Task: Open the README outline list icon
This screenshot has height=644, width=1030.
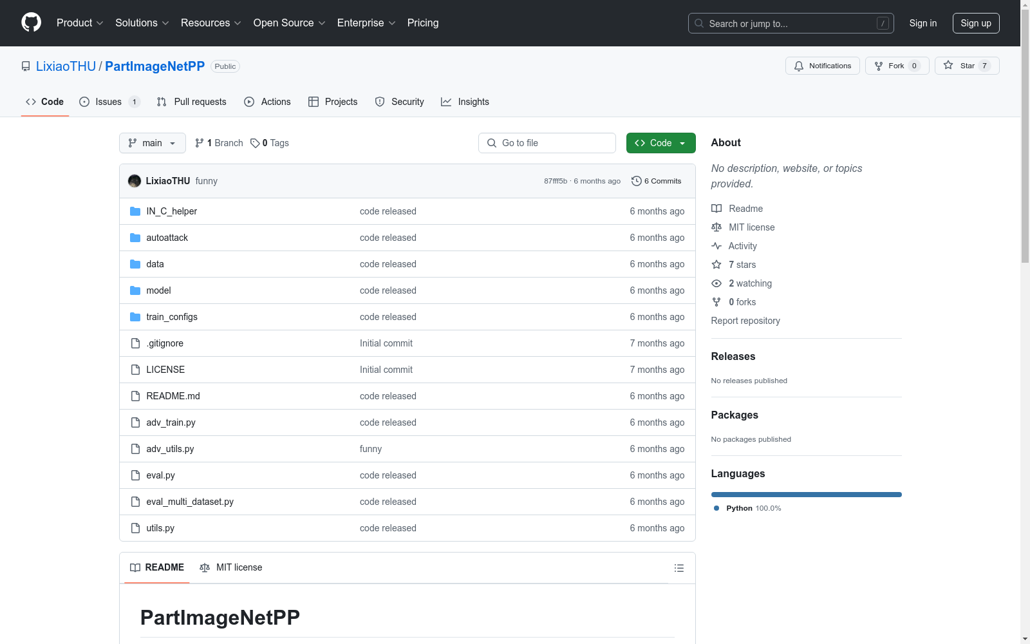Action: point(679,568)
